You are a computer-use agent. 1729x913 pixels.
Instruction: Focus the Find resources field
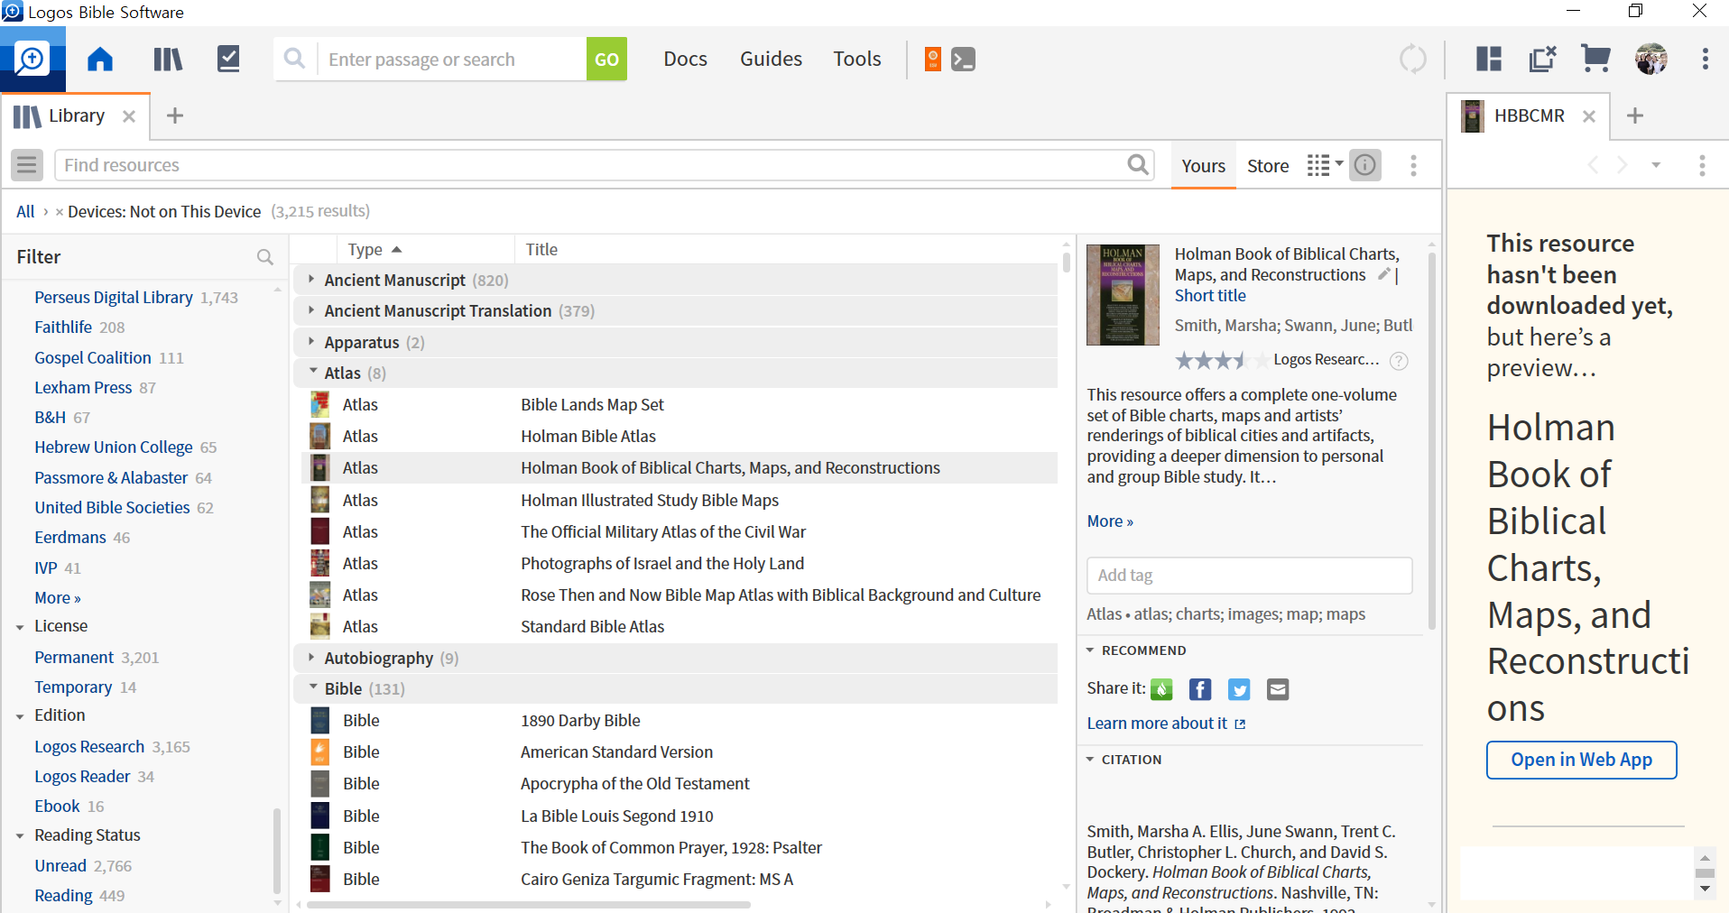point(591,165)
